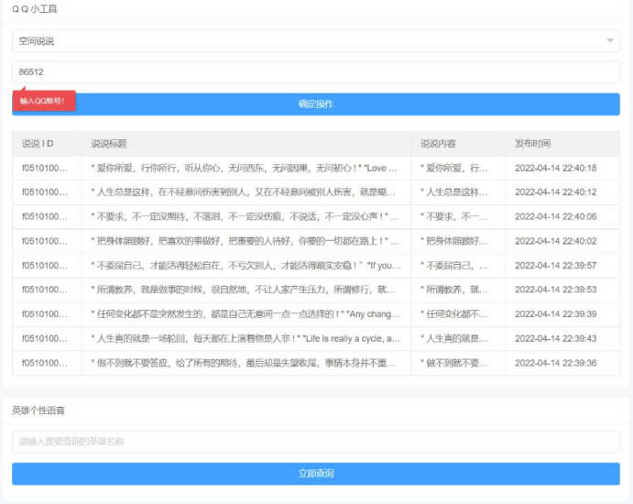Click the red 输入QQ账号! tooltip

(x=44, y=100)
